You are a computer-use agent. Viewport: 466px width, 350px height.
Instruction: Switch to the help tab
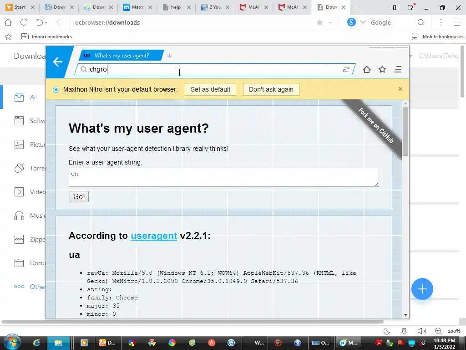coord(177,7)
